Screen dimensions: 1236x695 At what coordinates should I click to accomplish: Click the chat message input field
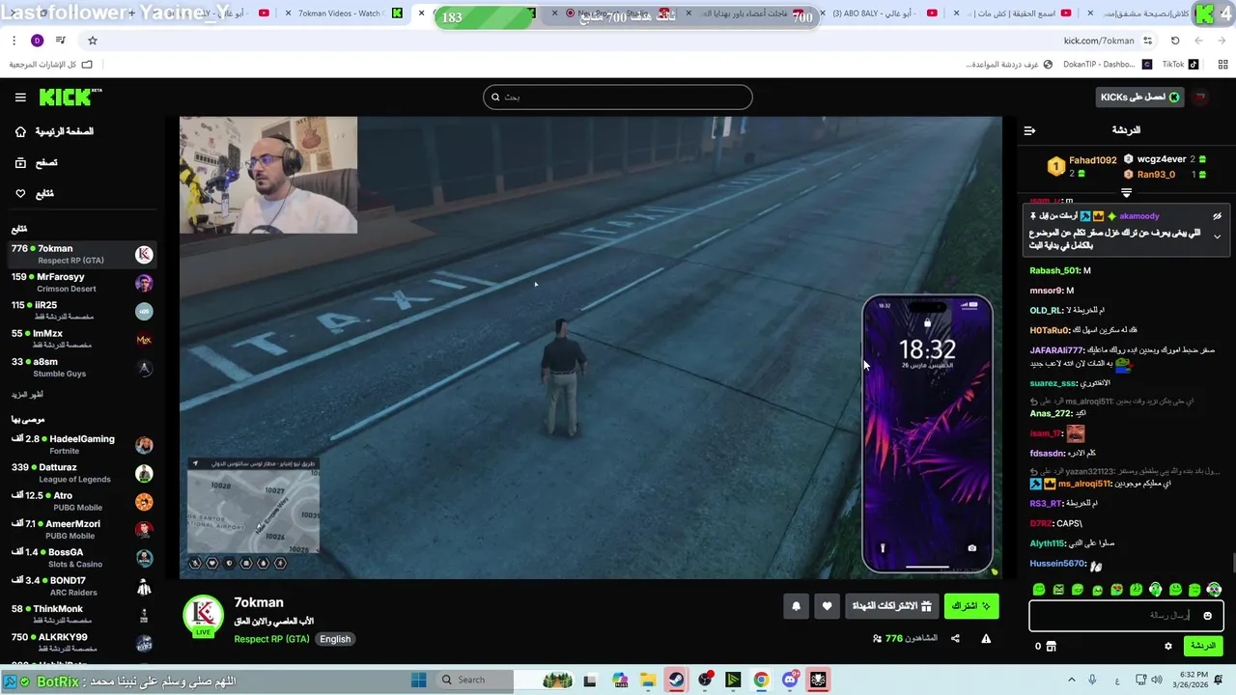(1126, 616)
